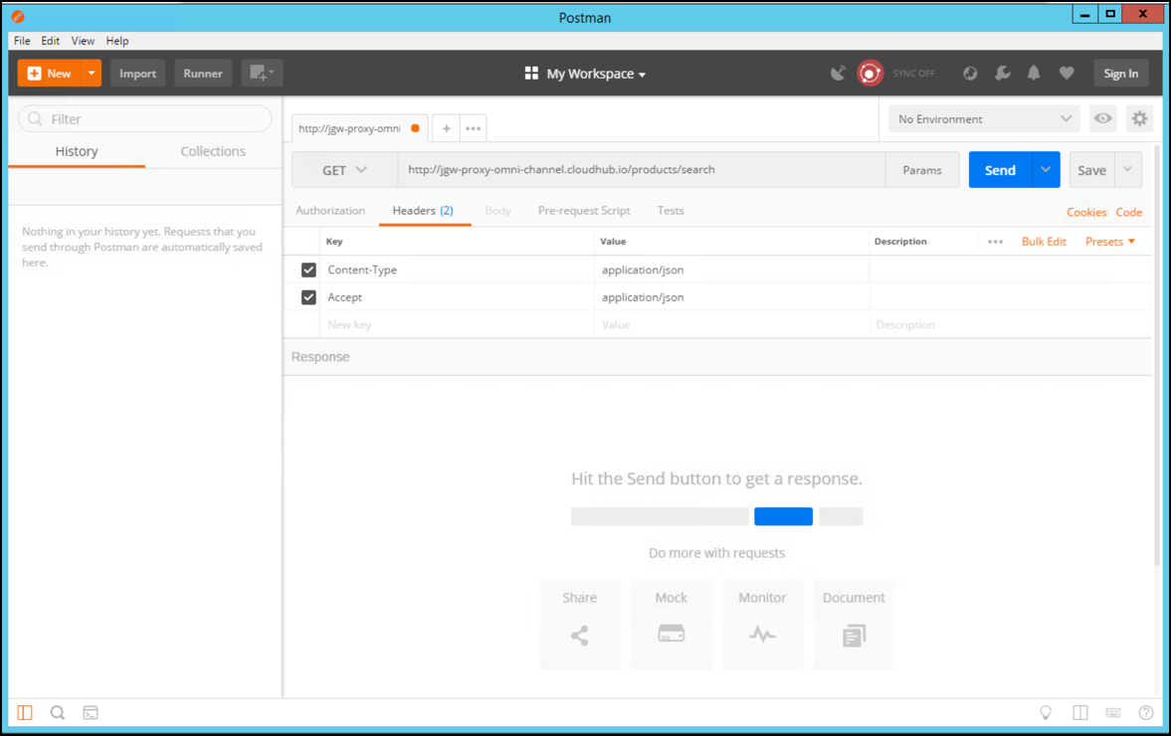Open the Help menu
The height and width of the screenshot is (736, 1171).
[x=116, y=41]
